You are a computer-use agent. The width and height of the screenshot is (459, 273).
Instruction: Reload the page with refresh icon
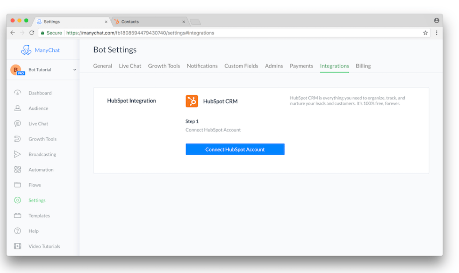point(32,33)
